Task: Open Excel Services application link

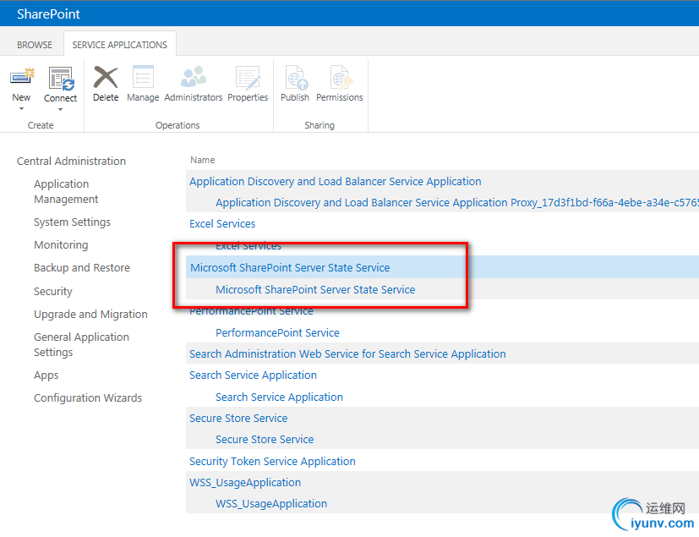Action: tap(222, 224)
